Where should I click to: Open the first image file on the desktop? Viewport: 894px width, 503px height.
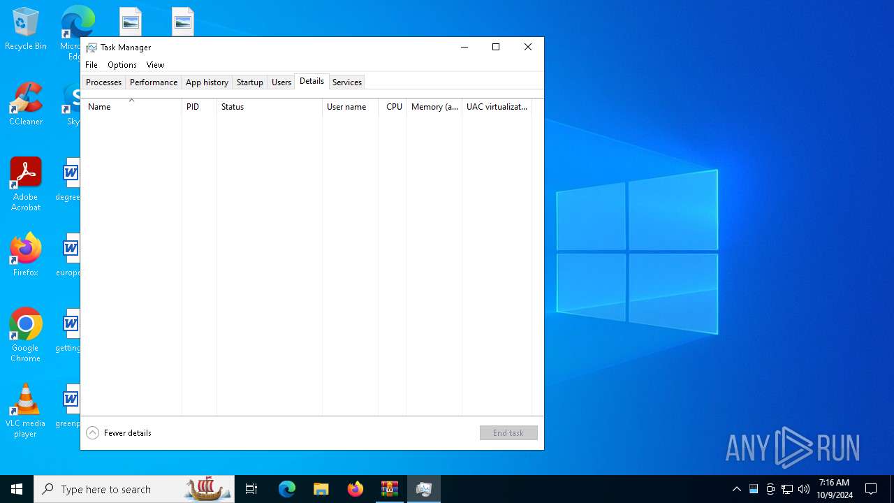pos(131,22)
